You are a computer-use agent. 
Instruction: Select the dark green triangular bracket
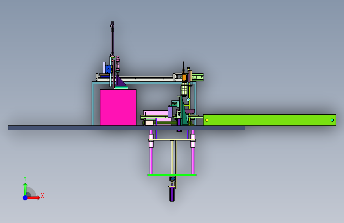(x=184, y=114)
